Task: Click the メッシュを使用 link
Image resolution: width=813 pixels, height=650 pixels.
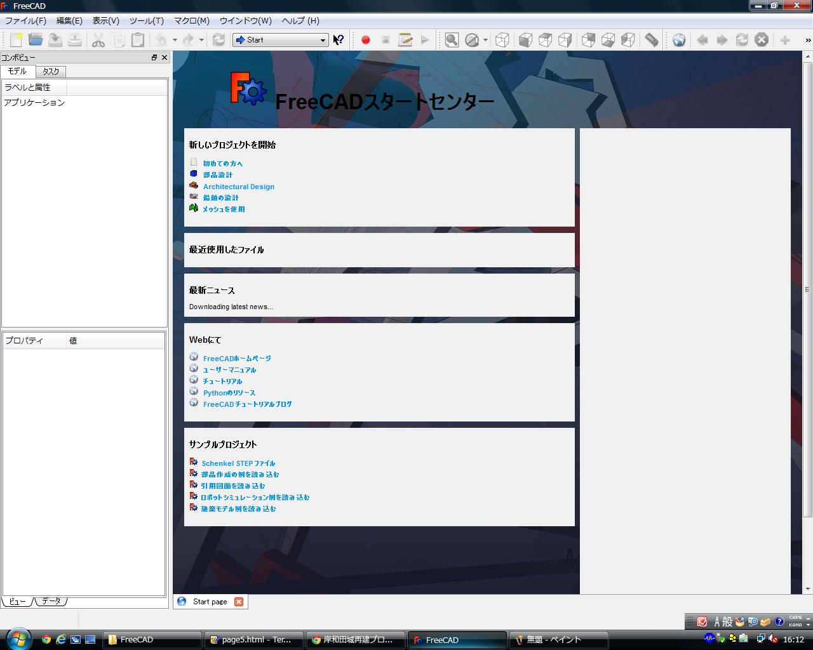Action: pos(224,209)
